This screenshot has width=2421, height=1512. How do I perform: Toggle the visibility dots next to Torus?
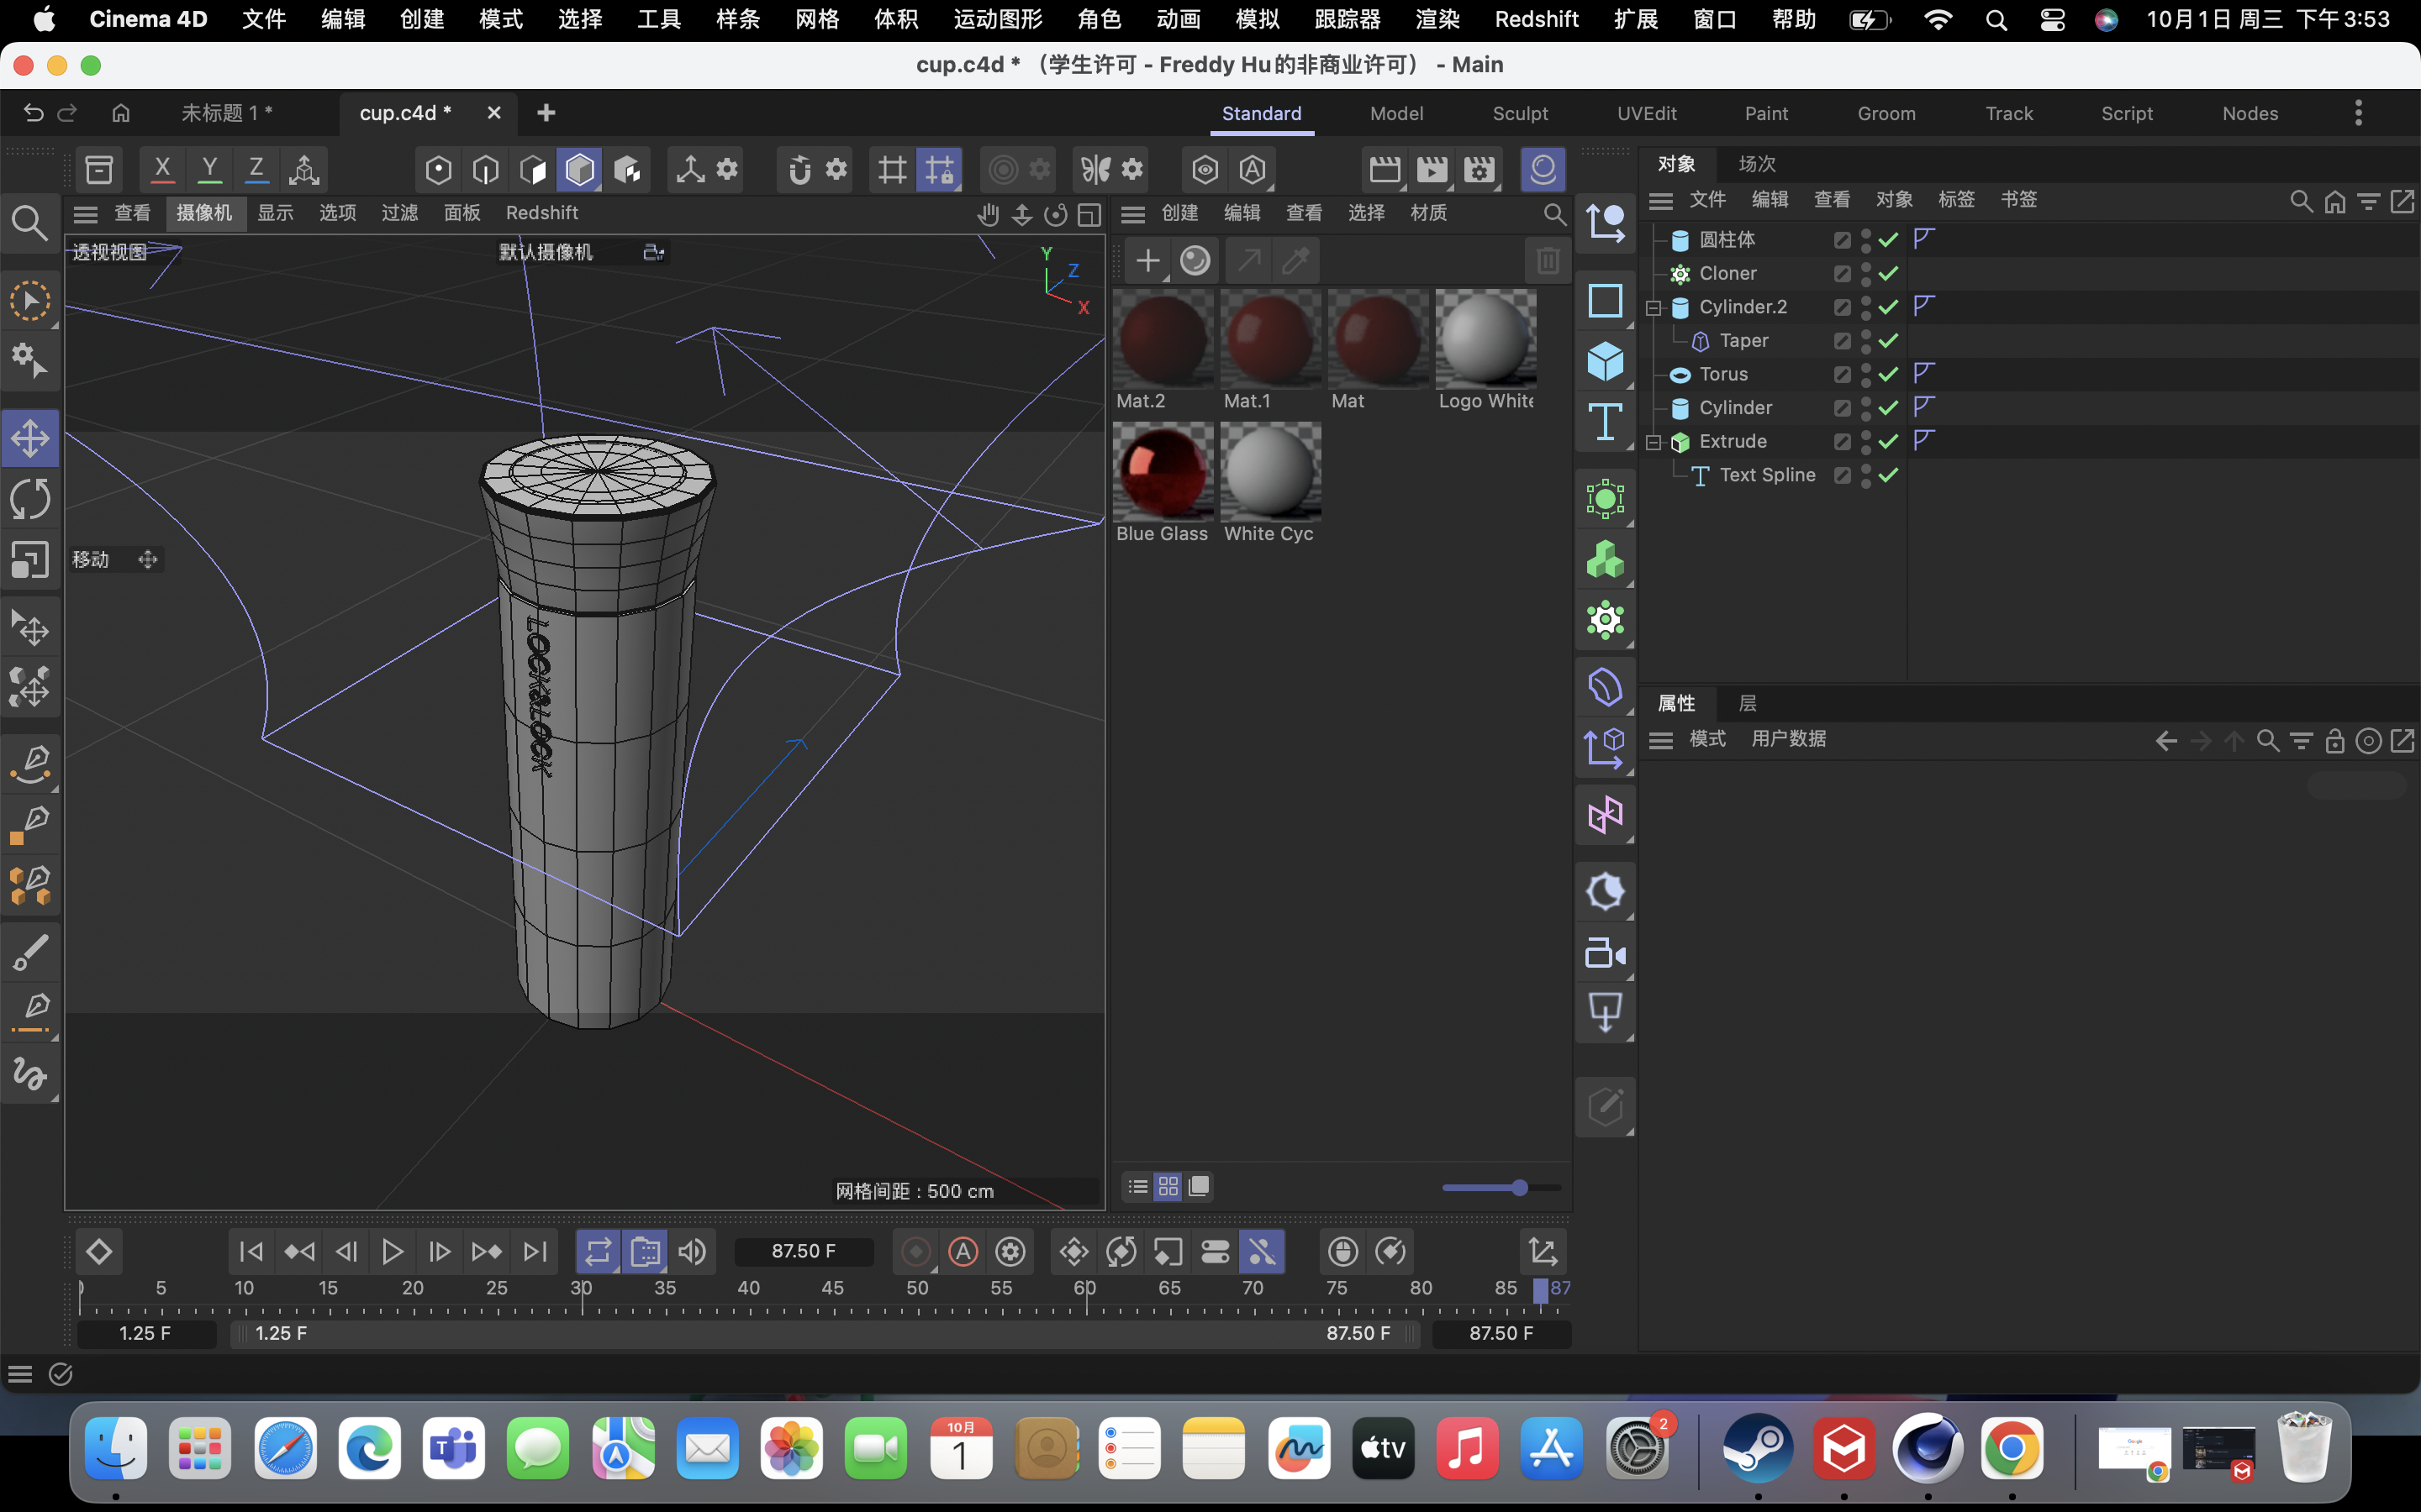point(1867,374)
